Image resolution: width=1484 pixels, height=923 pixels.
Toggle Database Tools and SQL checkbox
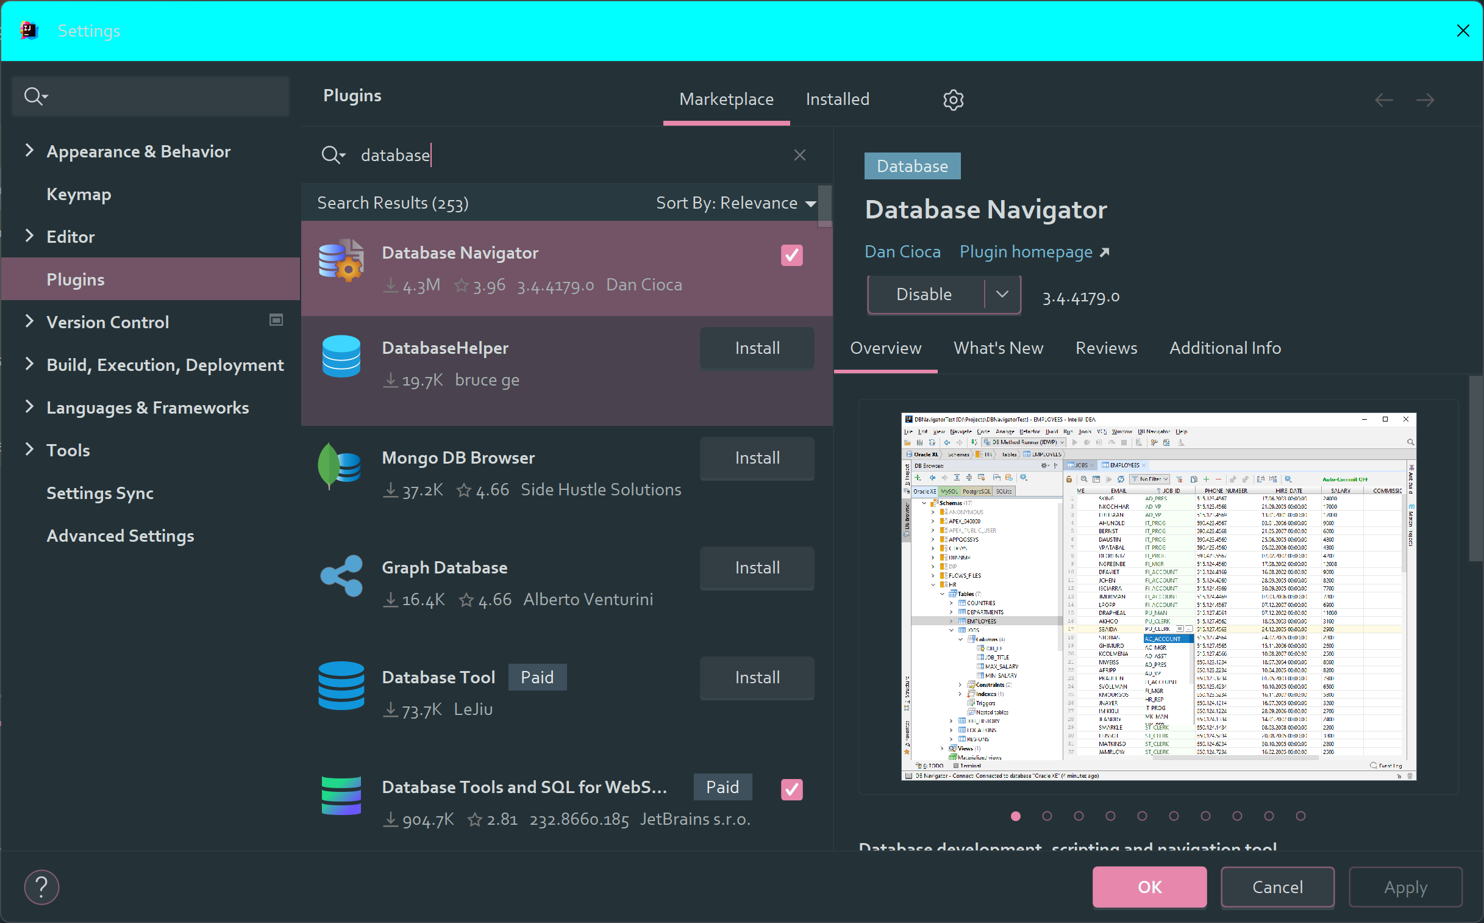point(791,789)
